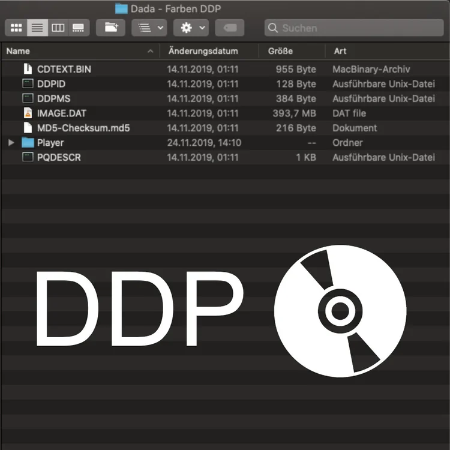
Task: Click the 216 Byte size value
Action: (296, 128)
